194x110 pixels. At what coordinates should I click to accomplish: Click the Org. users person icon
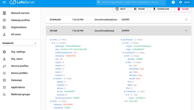[4, 59]
